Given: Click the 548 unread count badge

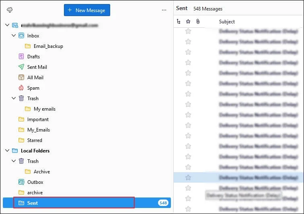Looking at the screenshot, I should click(163, 203).
